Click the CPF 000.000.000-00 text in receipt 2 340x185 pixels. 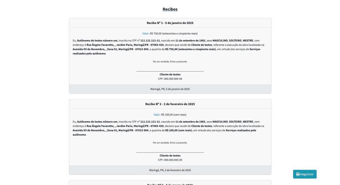point(170,160)
